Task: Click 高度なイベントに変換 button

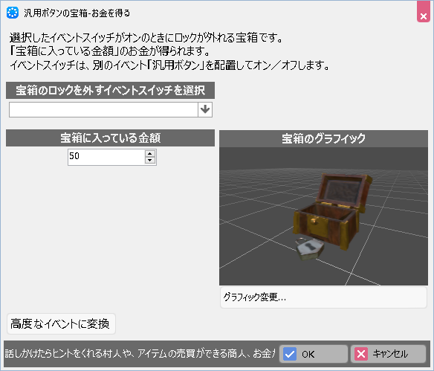Action: [61, 323]
